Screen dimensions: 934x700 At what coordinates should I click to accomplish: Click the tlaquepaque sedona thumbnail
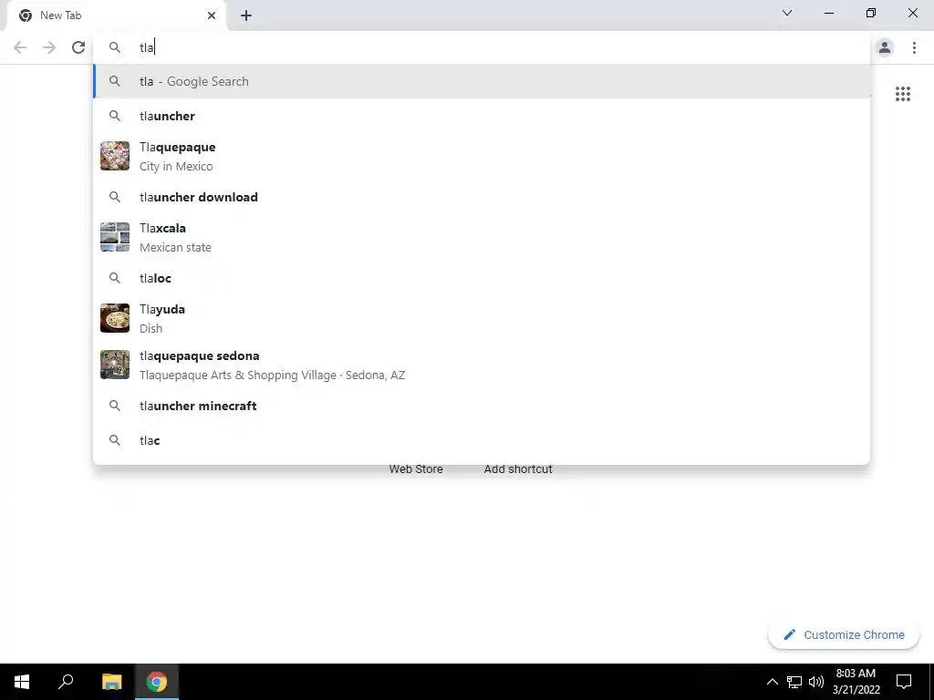(x=115, y=365)
